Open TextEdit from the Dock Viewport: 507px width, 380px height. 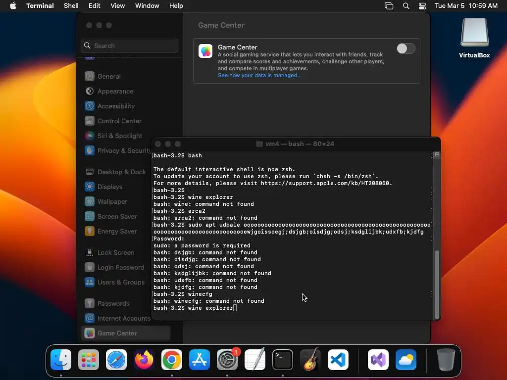(255, 360)
